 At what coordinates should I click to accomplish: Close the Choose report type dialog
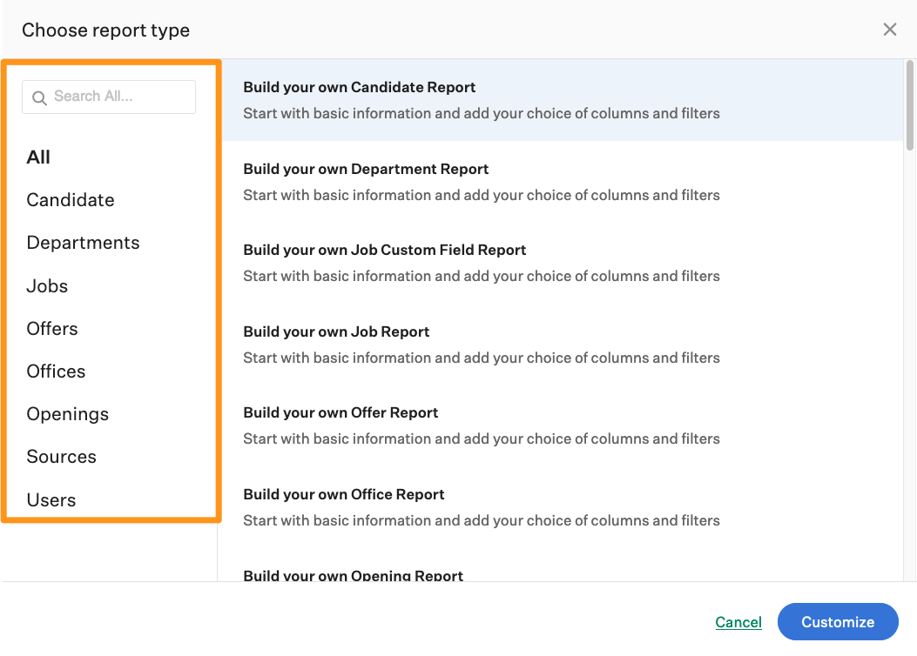(x=889, y=30)
